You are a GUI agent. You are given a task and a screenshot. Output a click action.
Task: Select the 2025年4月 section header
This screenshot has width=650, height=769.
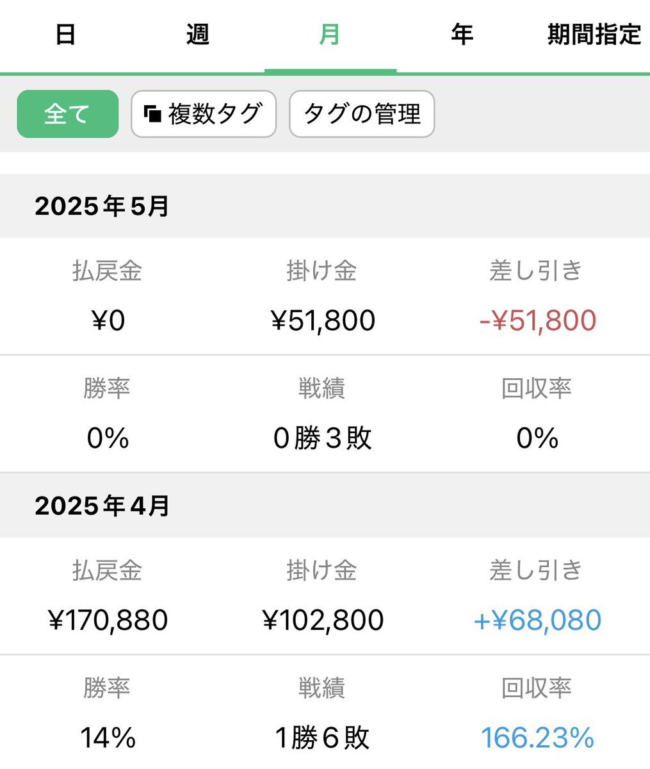(325, 506)
